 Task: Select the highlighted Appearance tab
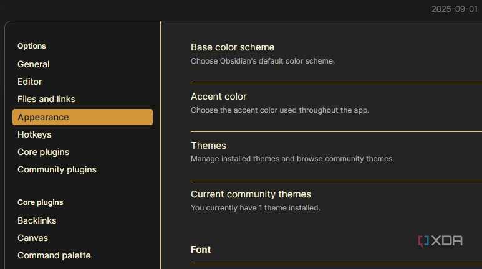82,117
